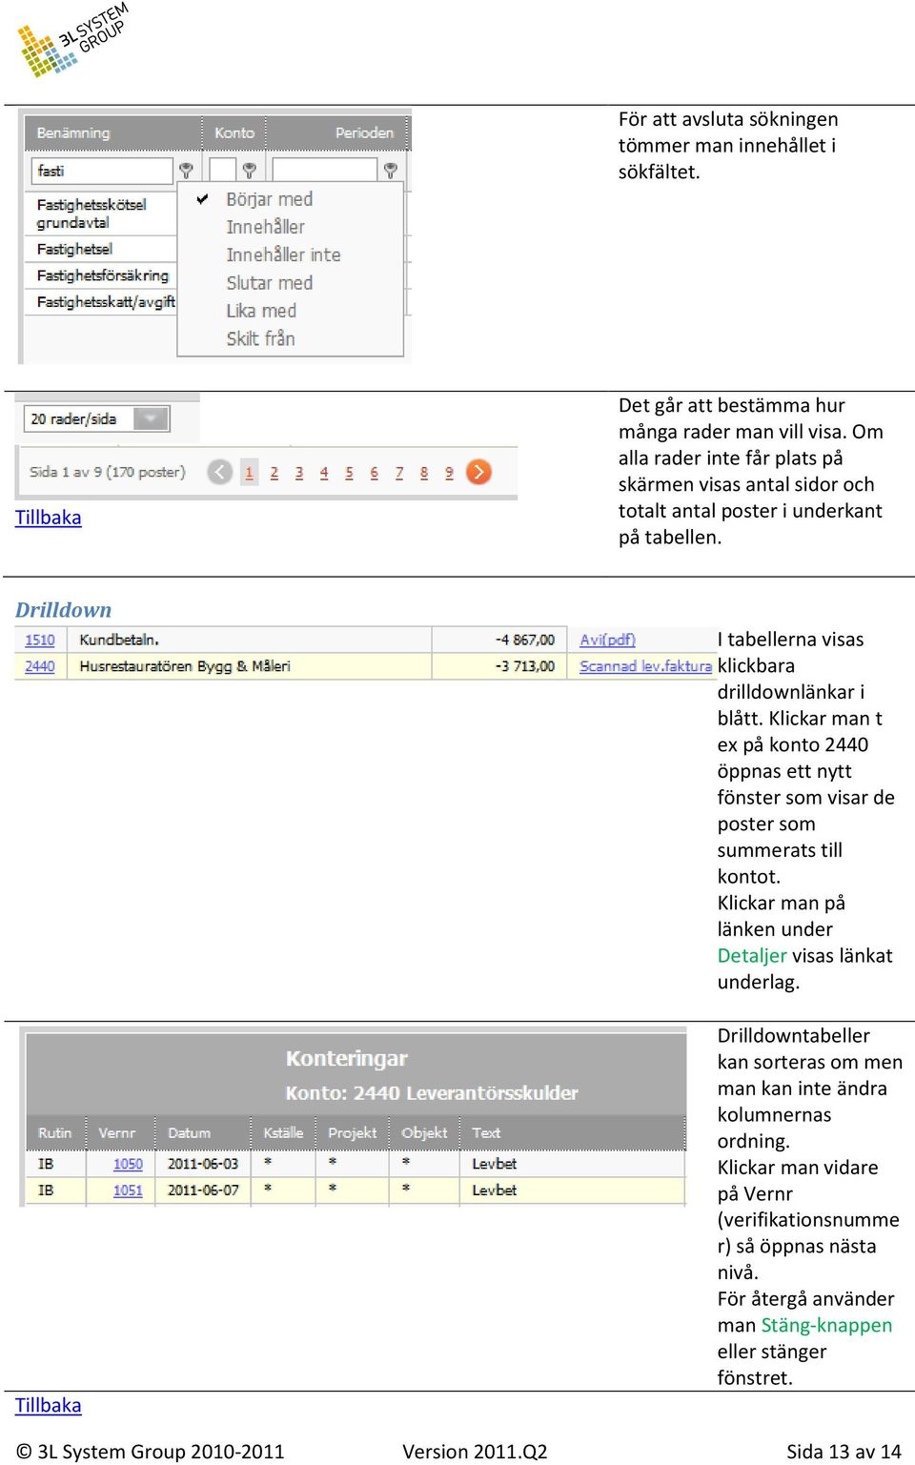Go to page 4 in the pager
Image resolution: width=915 pixels, height=1465 pixels.
coord(324,472)
